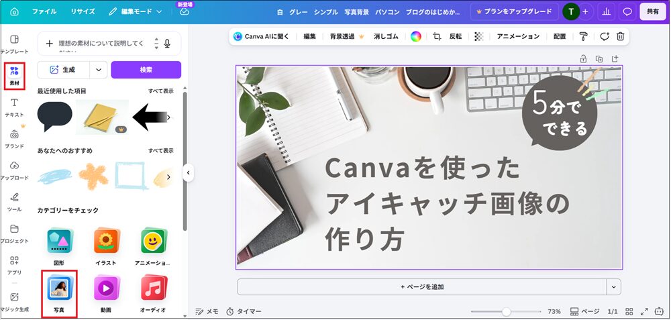This screenshot has width=671, height=320.
Task: Click プランをアップグレード button
Action: pyautogui.click(x=513, y=11)
